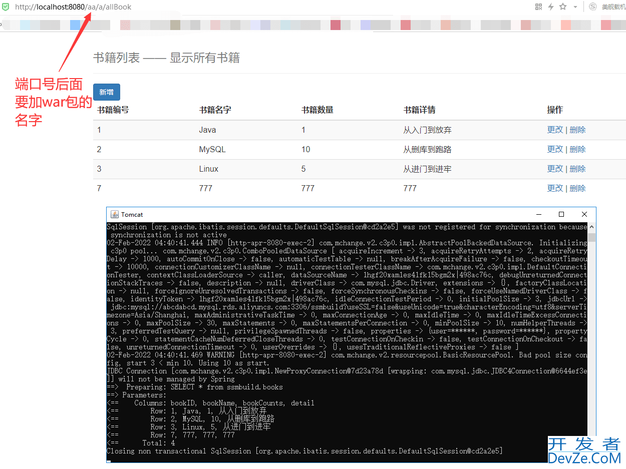The width and height of the screenshot is (626, 469).
Task: Close the Tomcat window
Action: click(x=584, y=214)
